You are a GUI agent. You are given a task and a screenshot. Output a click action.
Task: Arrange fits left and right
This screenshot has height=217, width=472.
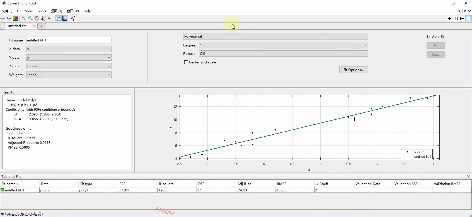pyautogui.click(x=456, y=19)
